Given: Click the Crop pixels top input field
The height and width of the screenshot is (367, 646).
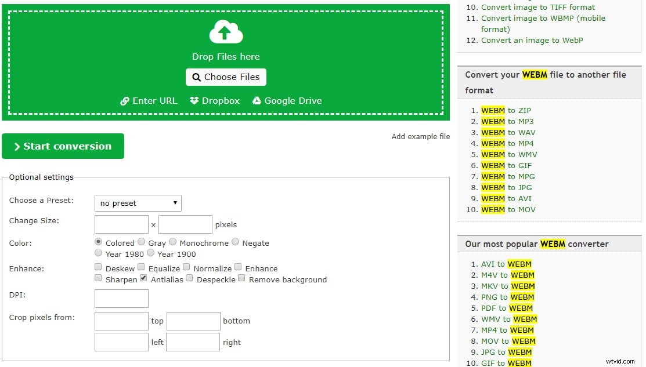Looking at the screenshot, I should tap(121, 321).
